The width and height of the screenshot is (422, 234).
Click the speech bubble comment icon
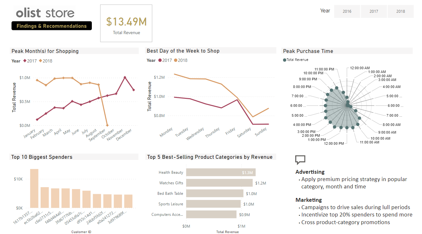point(300,159)
